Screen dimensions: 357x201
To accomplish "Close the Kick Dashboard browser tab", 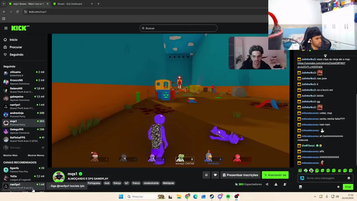I will (x=92, y=4).
